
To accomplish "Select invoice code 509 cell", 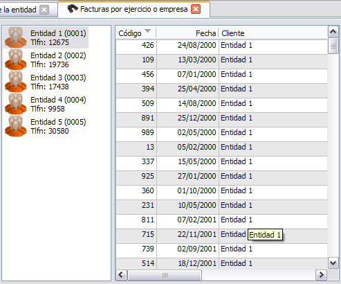I will [136, 105].
